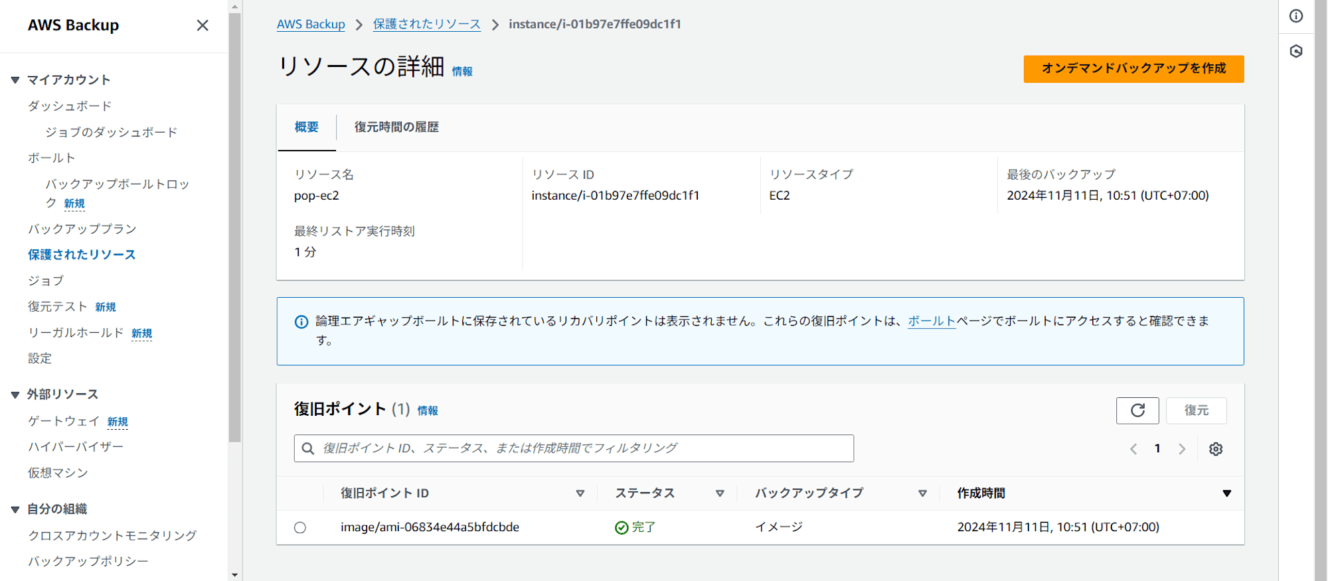
Task: Open the info panel icon at top right
Action: coord(1296,16)
